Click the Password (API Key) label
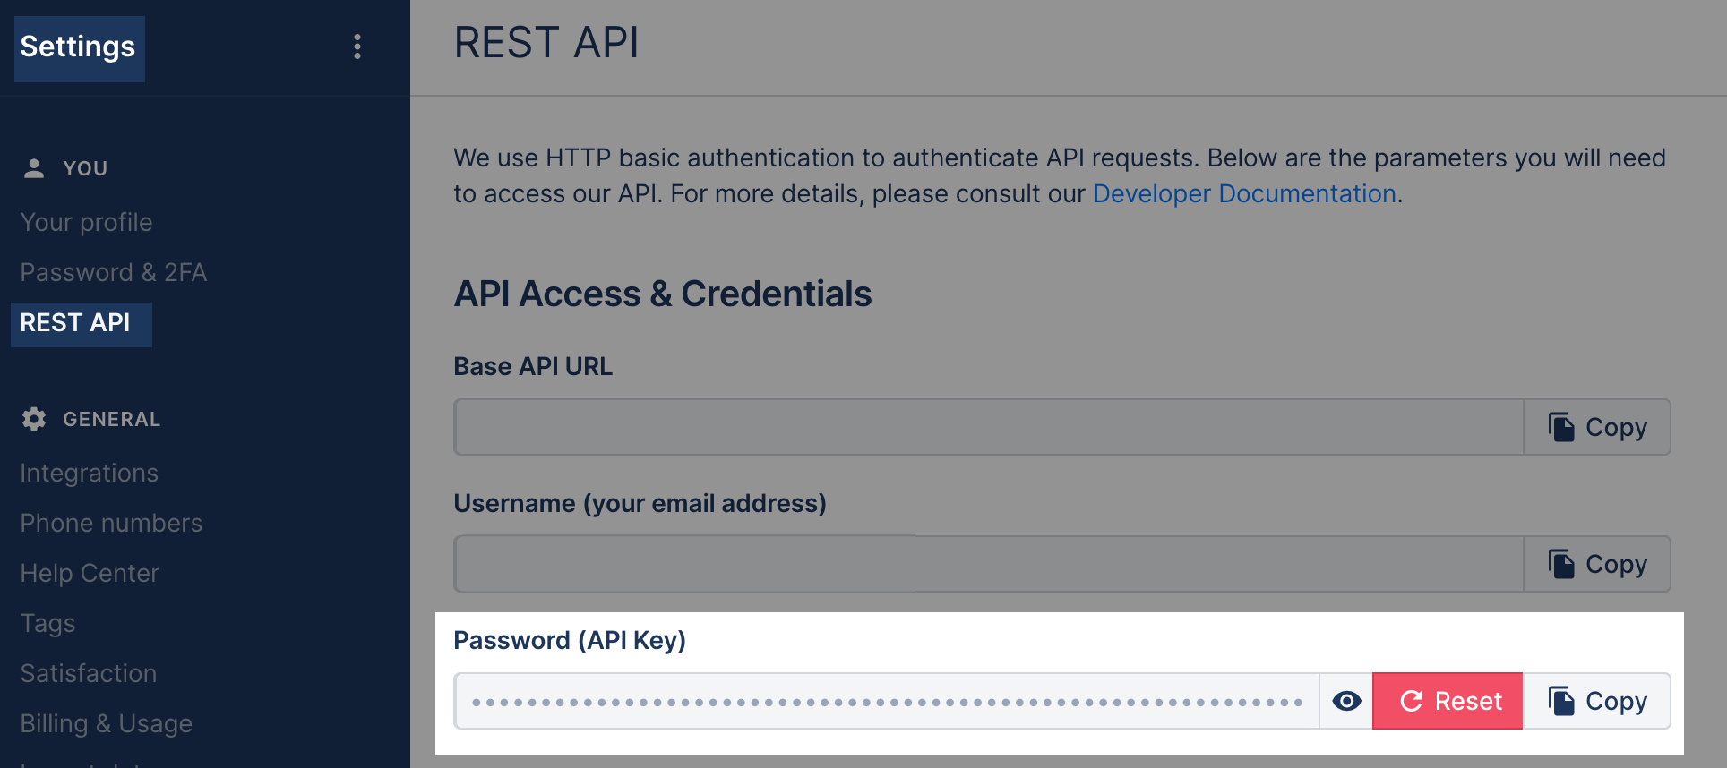This screenshot has height=768, width=1727. pos(570,641)
